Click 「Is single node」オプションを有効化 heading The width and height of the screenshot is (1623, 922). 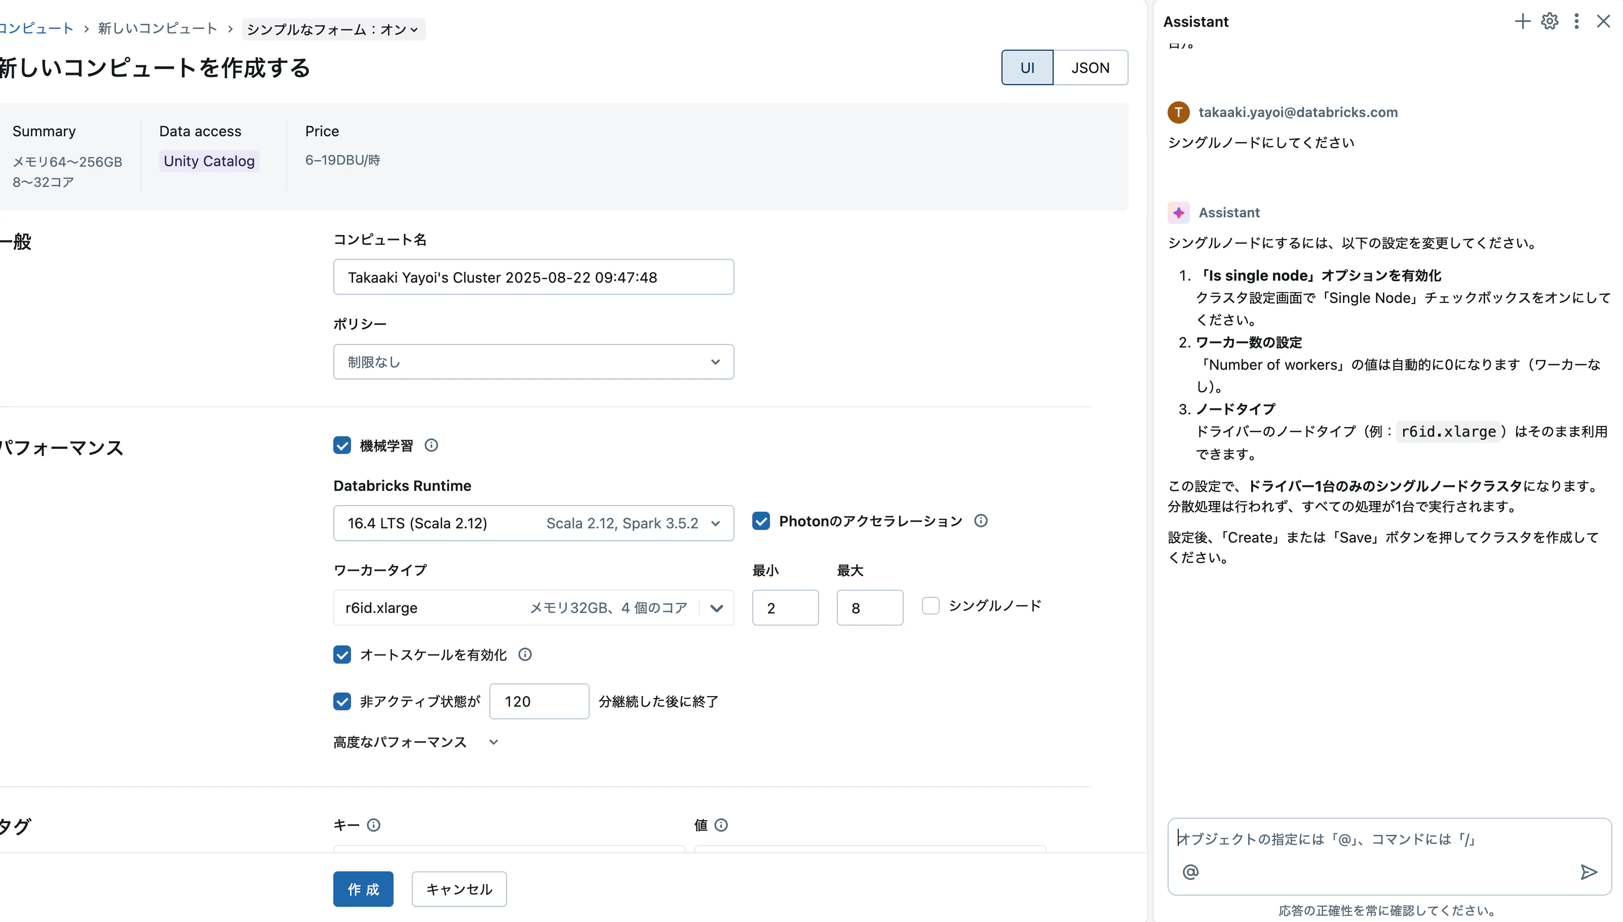click(1319, 276)
